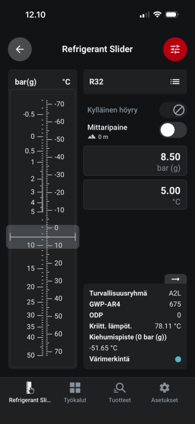Click the Värimerkintä teal color dot
This screenshot has height=424, width=195.
click(x=178, y=359)
